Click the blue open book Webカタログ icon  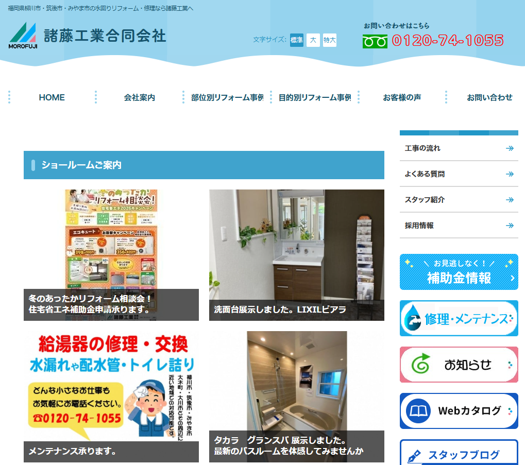[418, 411]
